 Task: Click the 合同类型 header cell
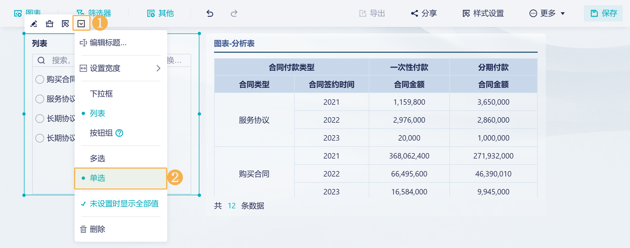click(x=254, y=84)
